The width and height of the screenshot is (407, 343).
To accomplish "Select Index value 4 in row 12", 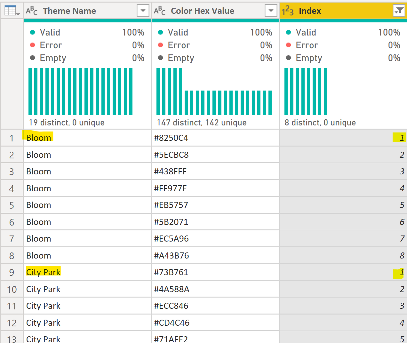I will [x=343, y=323].
